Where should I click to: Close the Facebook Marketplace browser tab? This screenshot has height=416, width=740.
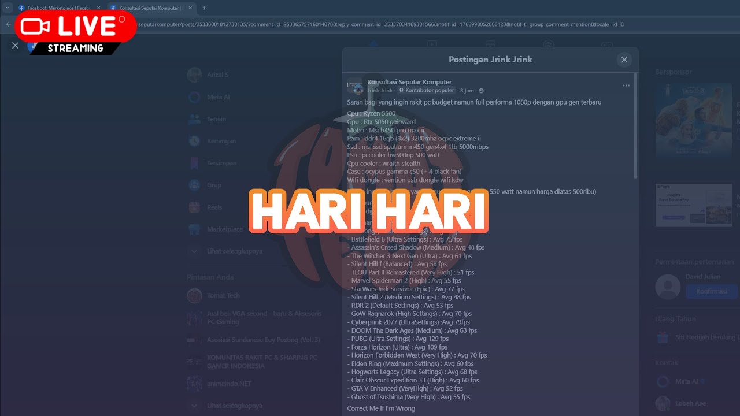pyautogui.click(x=98, y=8)
